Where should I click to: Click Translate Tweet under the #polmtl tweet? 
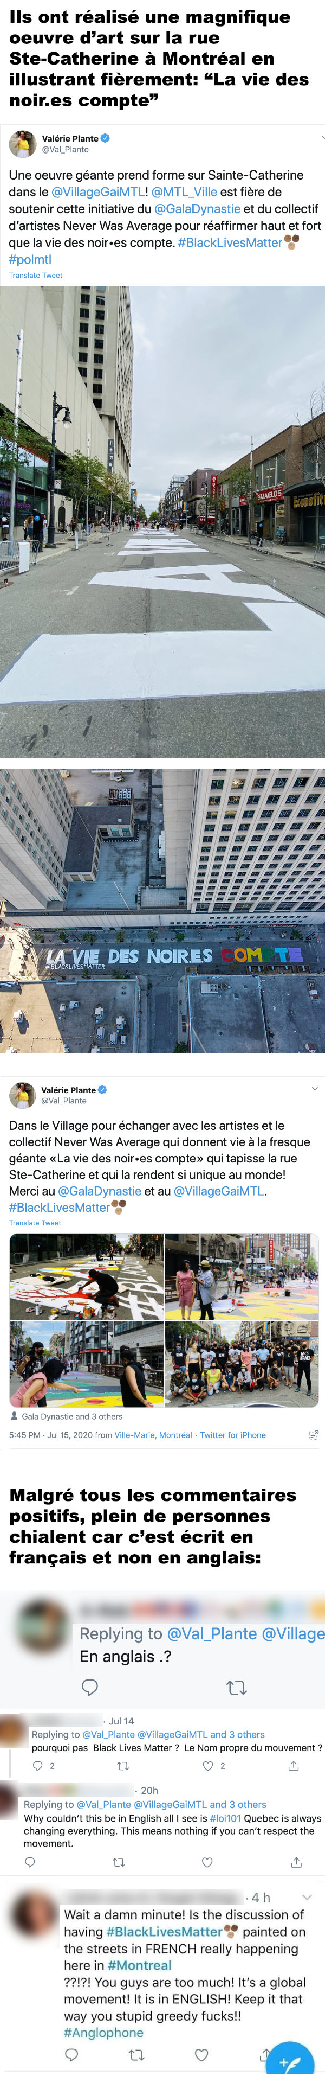[35, 275]
